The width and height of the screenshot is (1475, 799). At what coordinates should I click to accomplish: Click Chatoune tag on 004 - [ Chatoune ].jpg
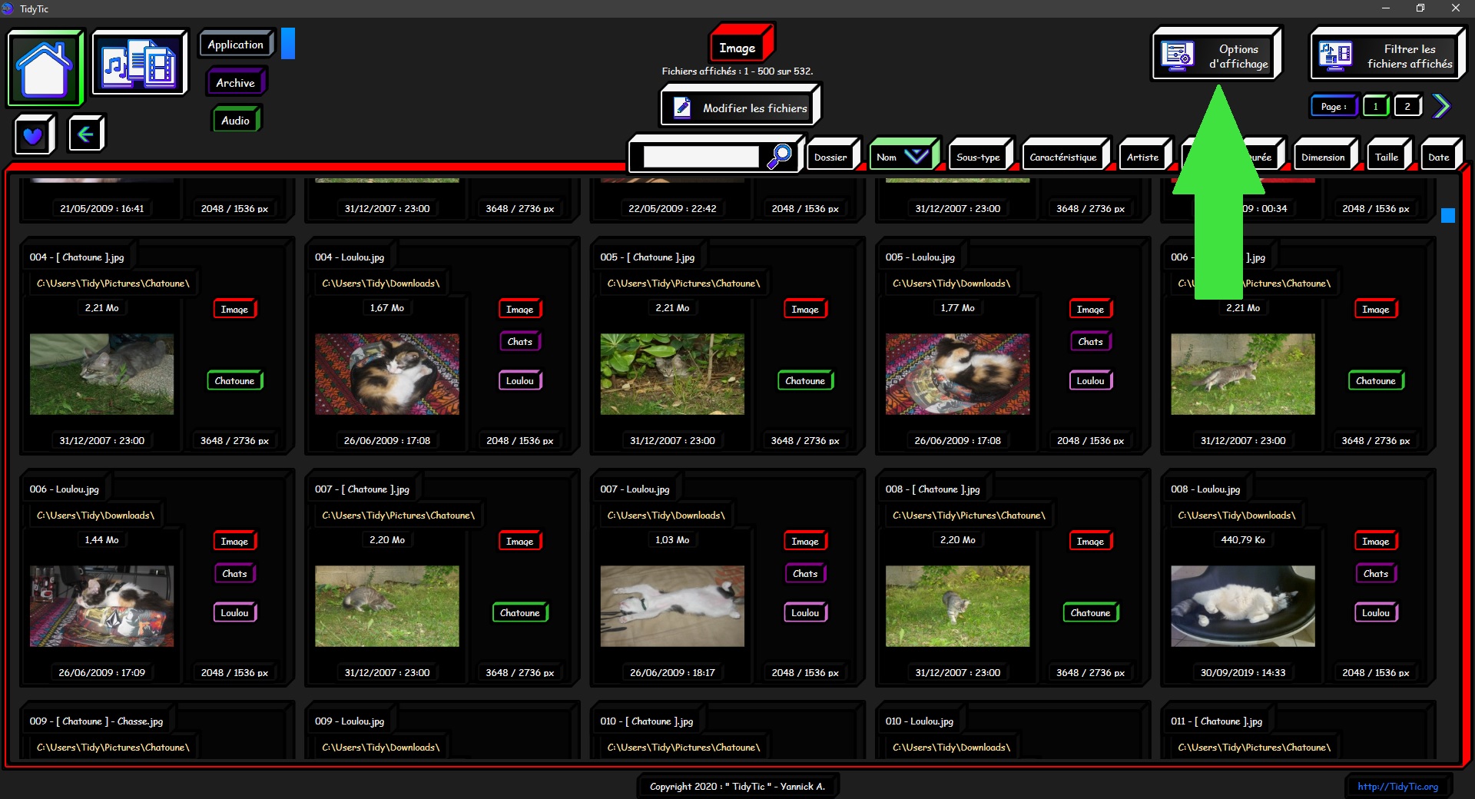[x=235, y=380]
